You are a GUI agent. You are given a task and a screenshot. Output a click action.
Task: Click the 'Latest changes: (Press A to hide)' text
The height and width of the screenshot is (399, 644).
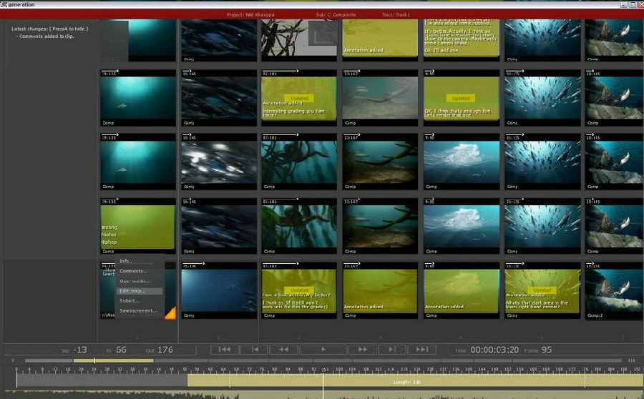(x=49, y=29)
